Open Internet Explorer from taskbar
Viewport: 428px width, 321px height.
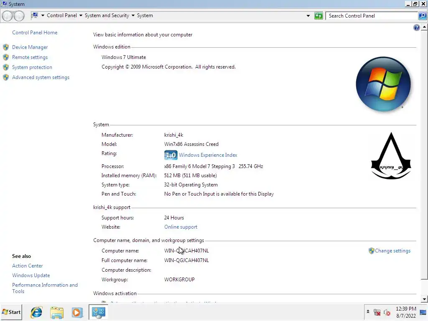pos(36,312)
